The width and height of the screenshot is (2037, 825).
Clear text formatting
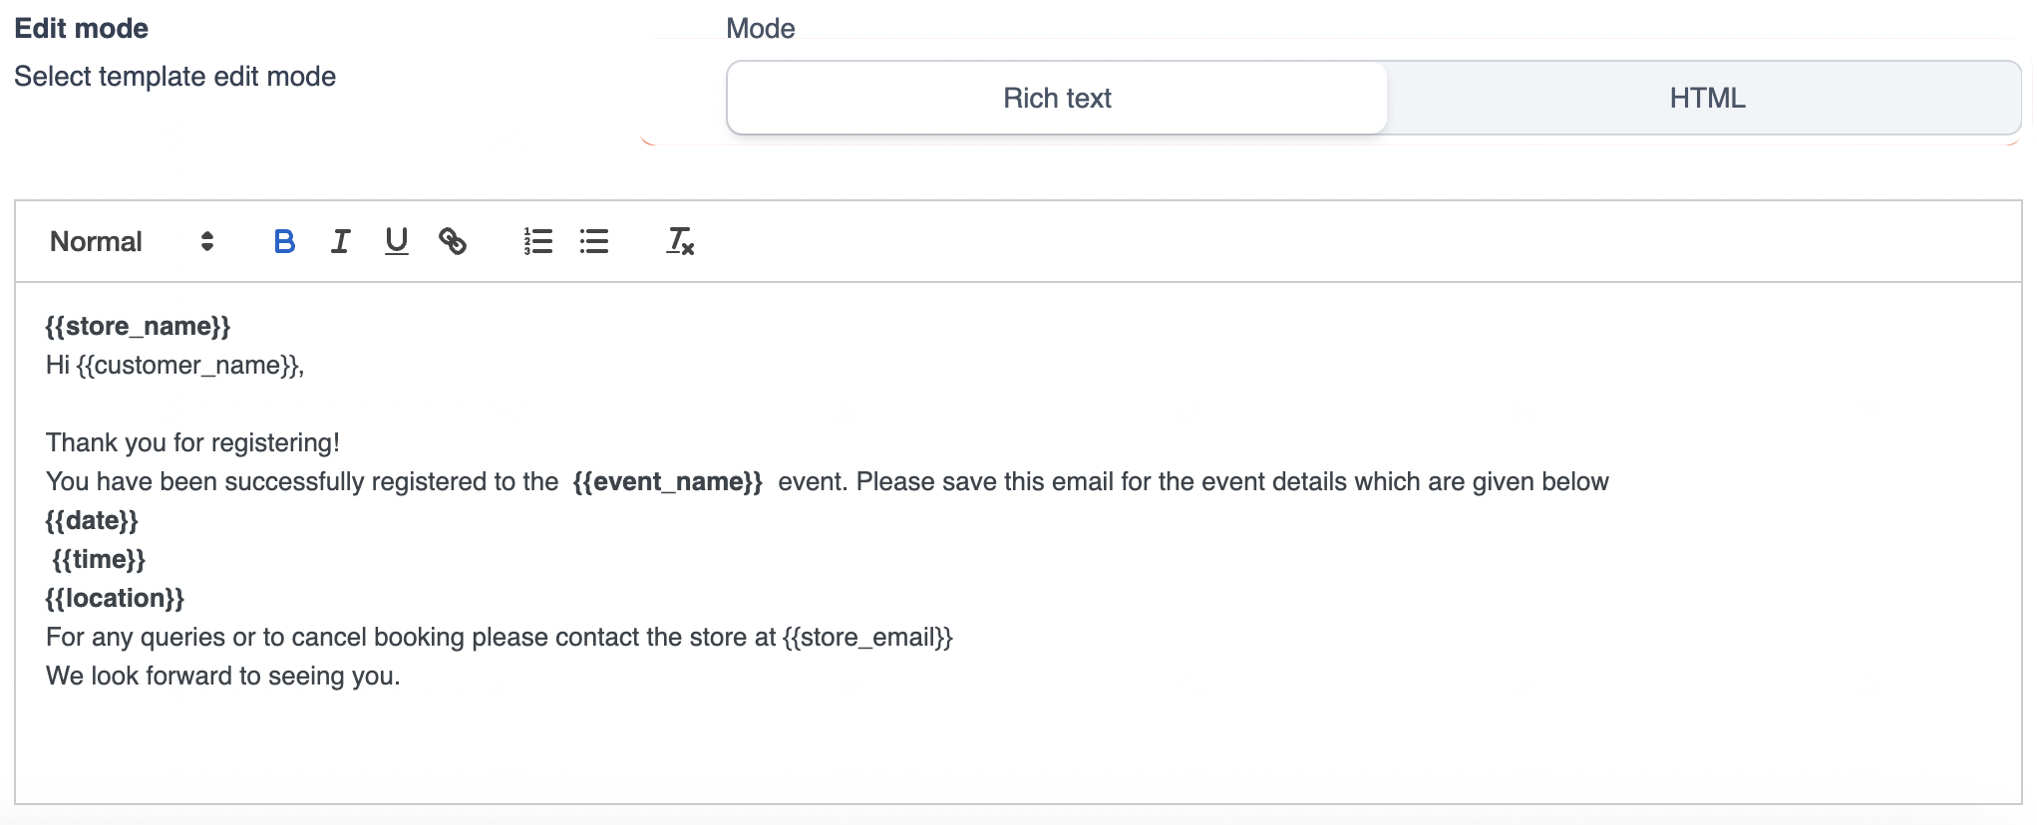coord(680,241)
